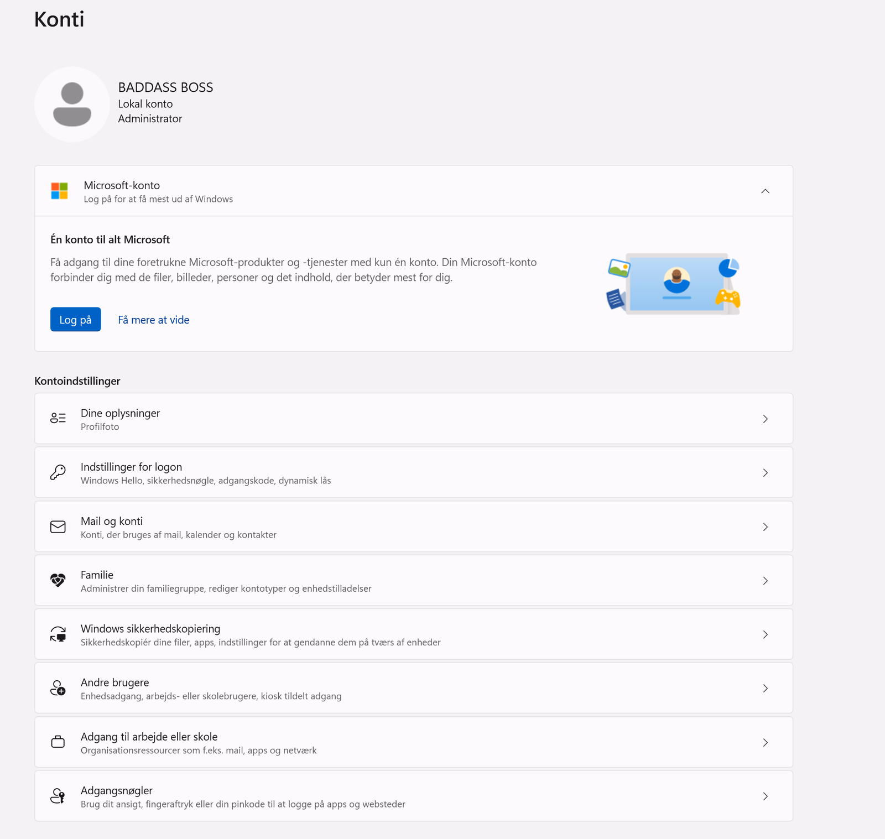885x839 pixels.
Task: Click the Adgangsnøgler person-key icon
Action: pyautogui.click(x=58, y=796)
